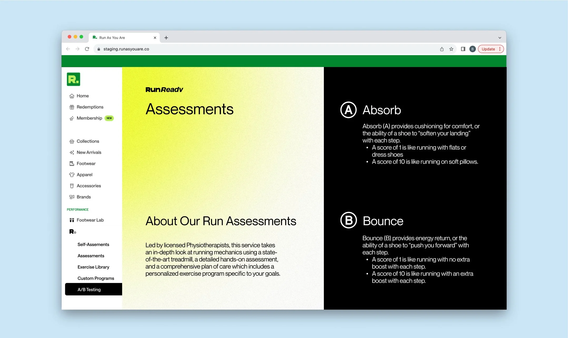Click the green R. logo in sidebar
Screen dimensions: 568x338
click(x=73, y=79)
